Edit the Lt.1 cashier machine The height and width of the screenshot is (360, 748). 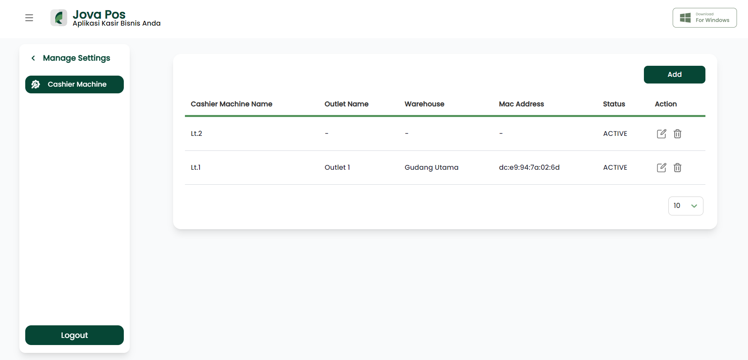(662, 167)
